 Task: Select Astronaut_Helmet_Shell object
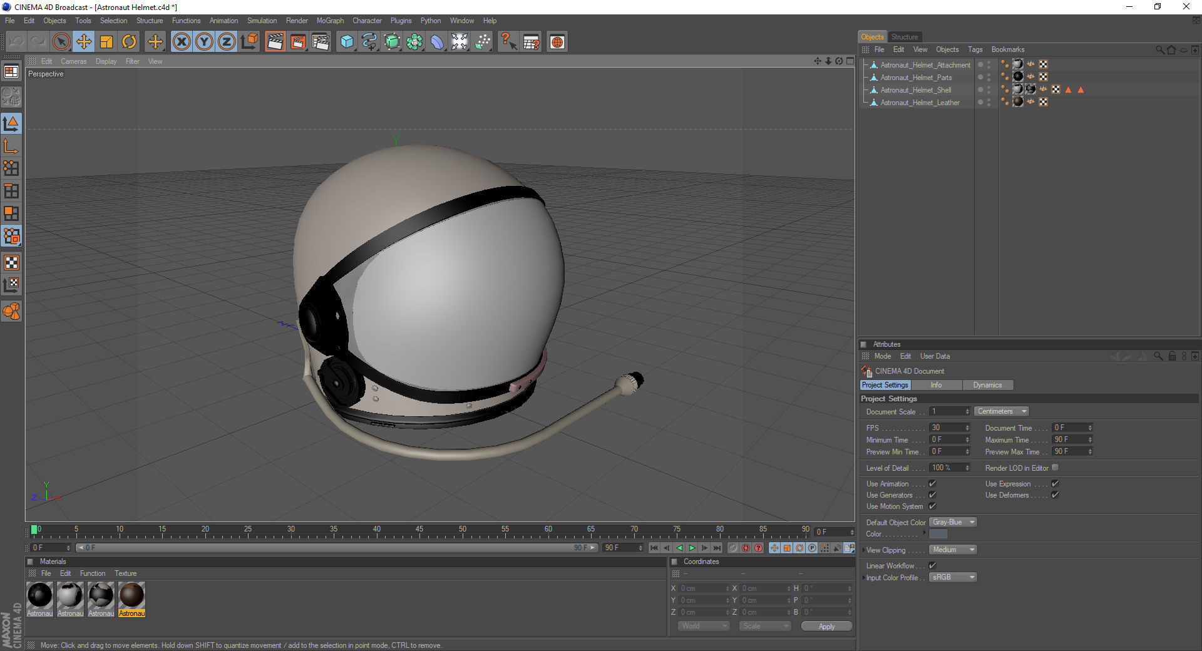tap(915, 90)
